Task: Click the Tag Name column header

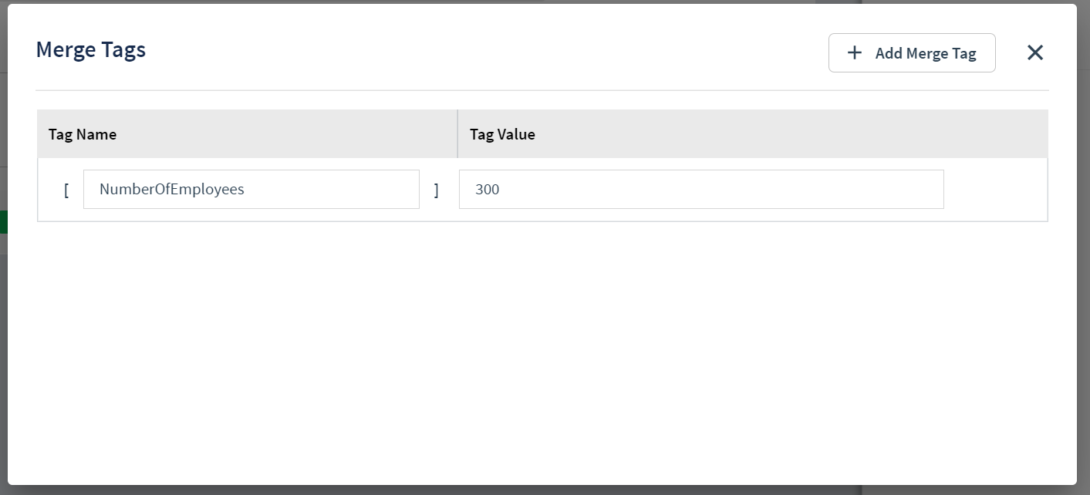Action: coord(82,133)
